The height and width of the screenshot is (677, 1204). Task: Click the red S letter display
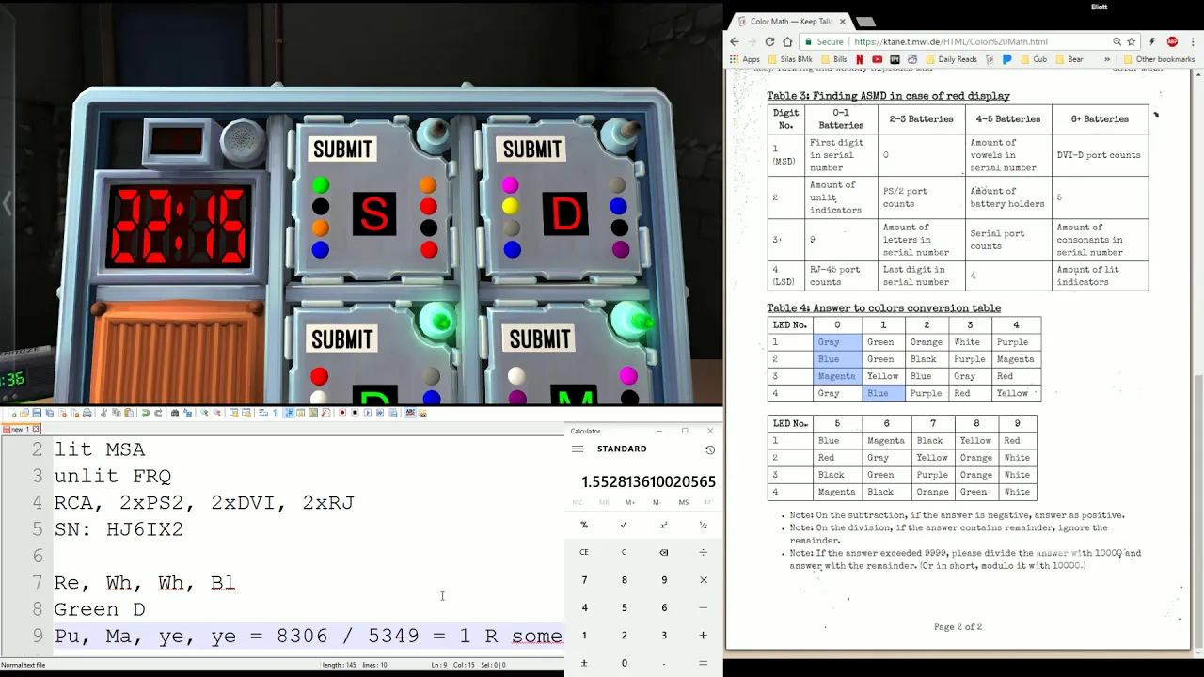374,213
